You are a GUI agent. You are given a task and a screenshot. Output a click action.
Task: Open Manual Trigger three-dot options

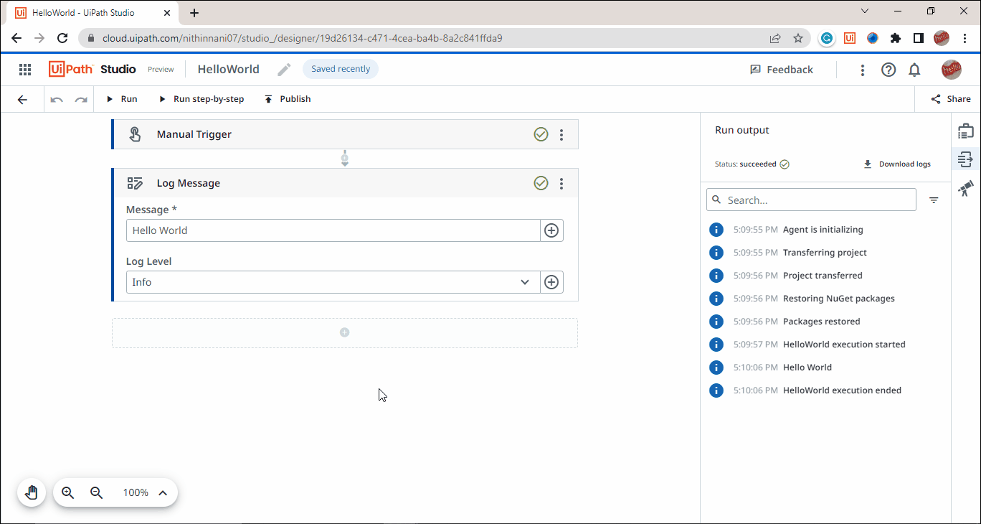pos(561,134)
